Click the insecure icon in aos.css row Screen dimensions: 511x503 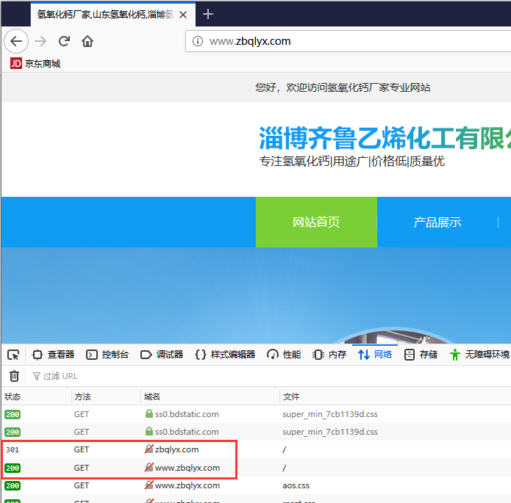point(149,485)
